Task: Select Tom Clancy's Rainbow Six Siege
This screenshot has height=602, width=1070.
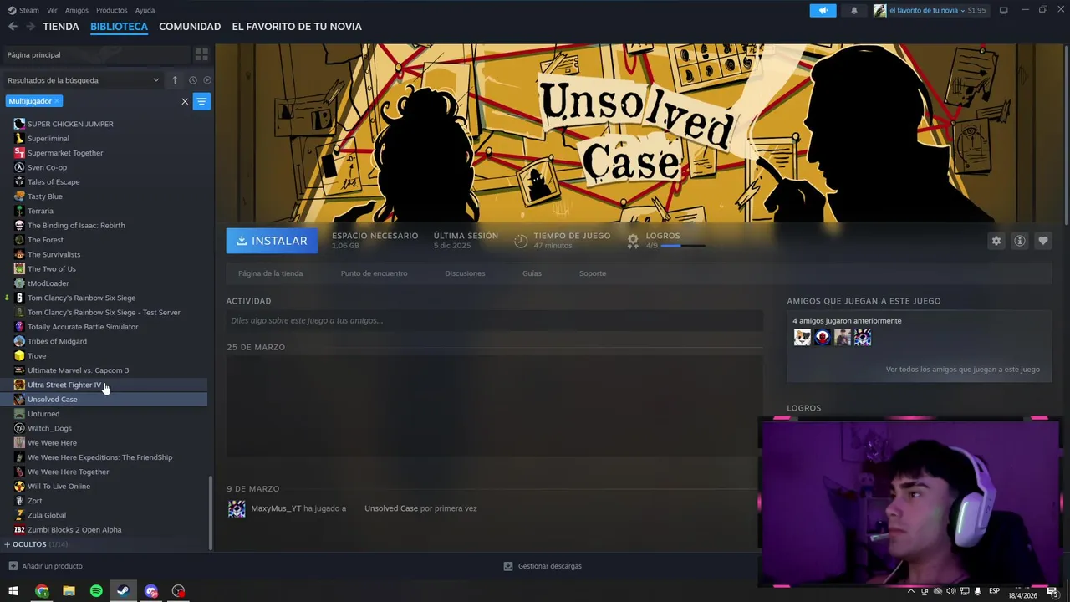Action: 81,298
